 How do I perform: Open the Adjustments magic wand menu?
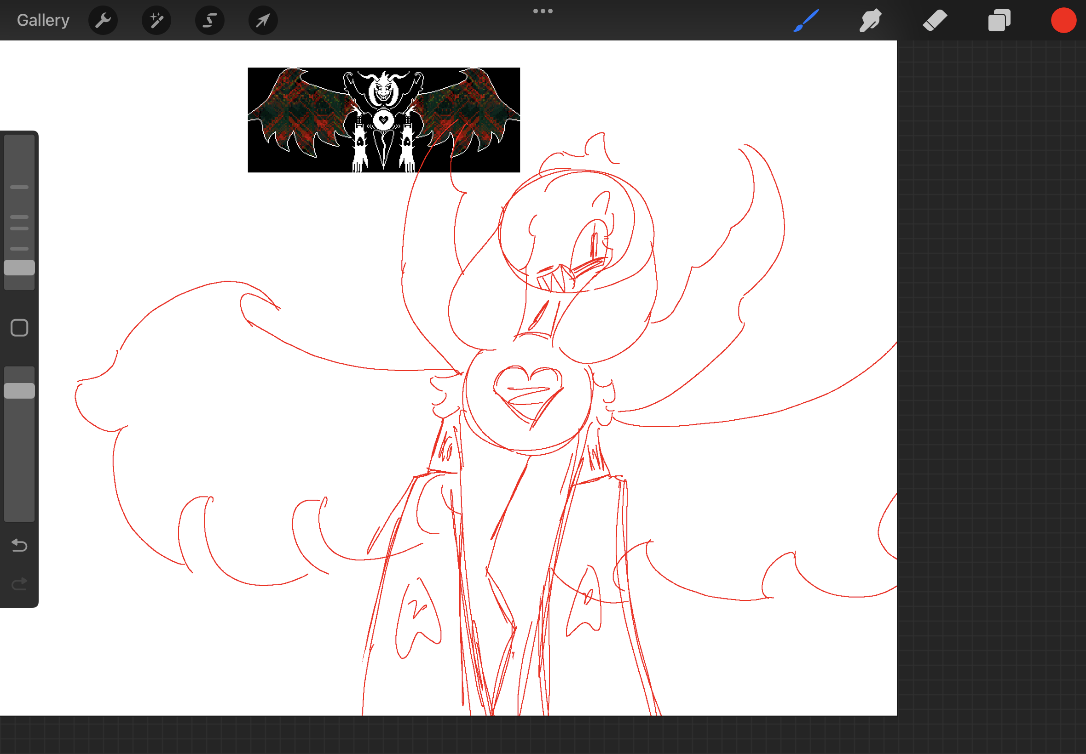coord(156,20)
